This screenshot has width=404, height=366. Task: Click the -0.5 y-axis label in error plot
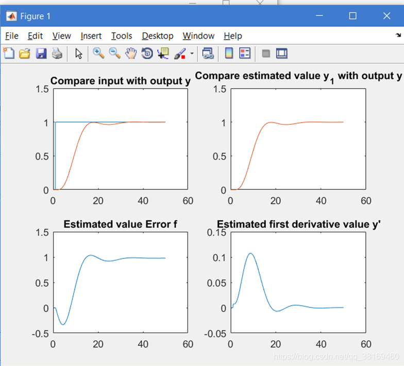point(40,334)
